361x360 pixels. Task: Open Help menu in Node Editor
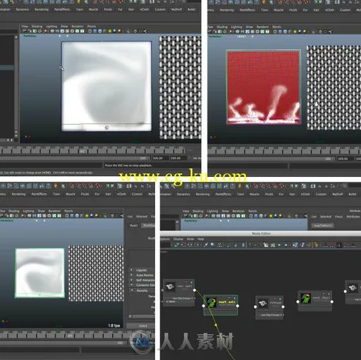pyautogui.click(x=200, y=239)
